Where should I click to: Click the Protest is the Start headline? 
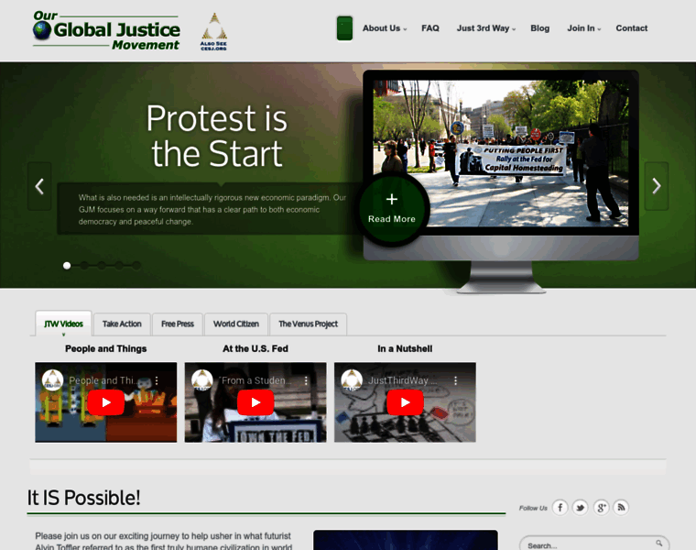pos(217,136)
